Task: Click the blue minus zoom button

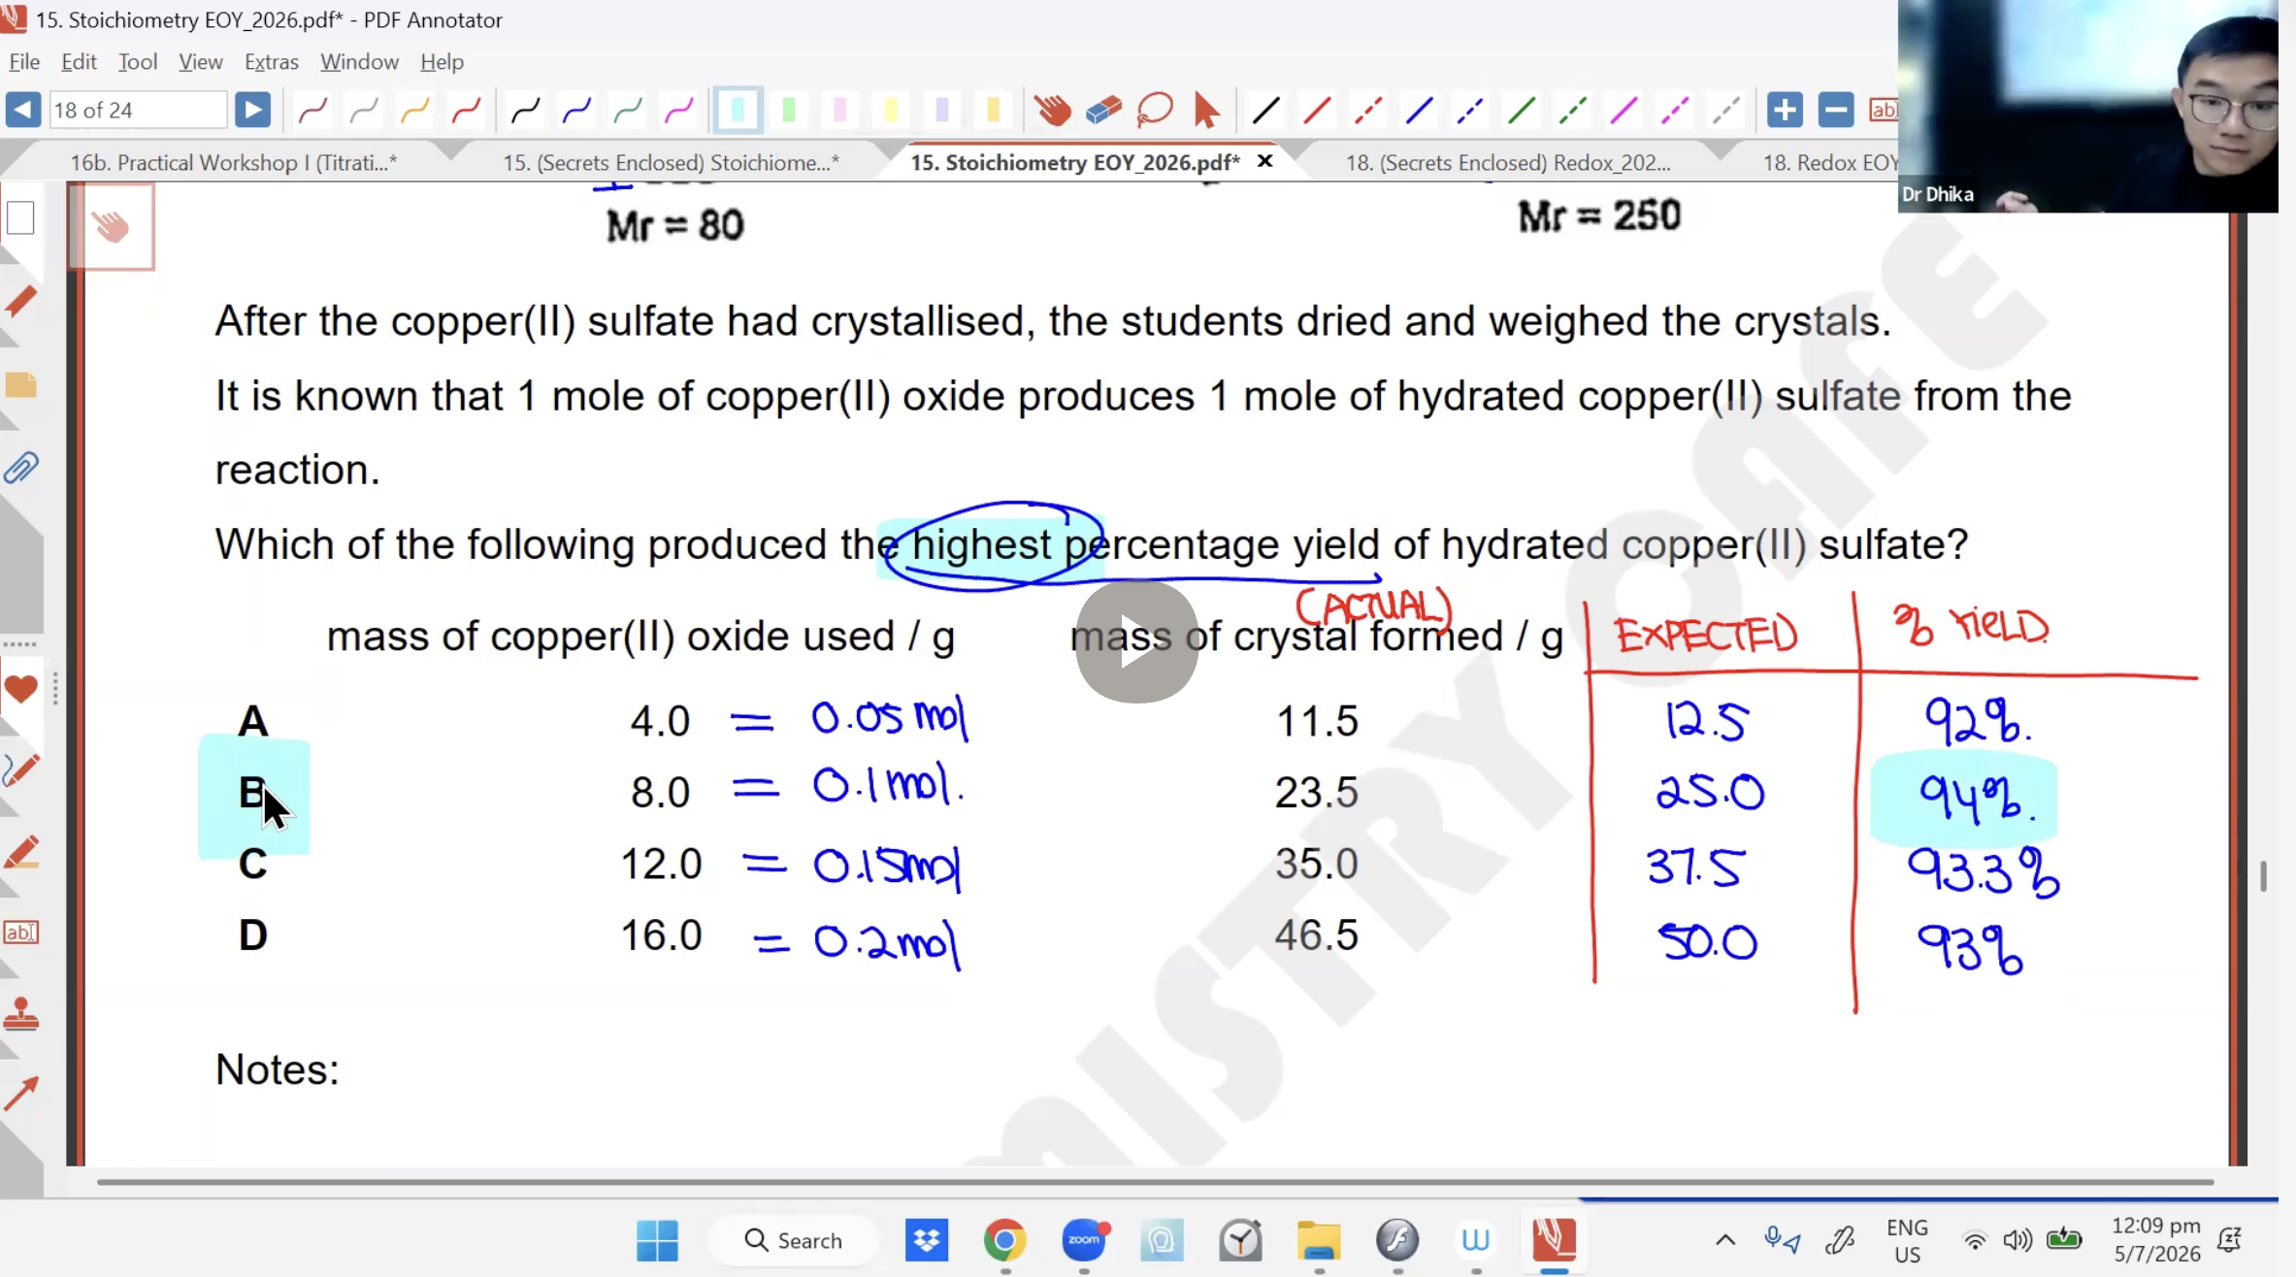Action: [x=1836, y=110]
